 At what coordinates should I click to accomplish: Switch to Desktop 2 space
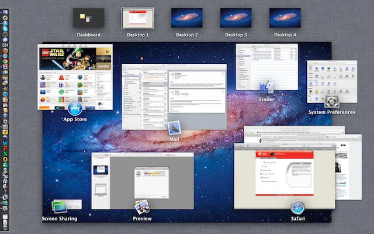[186, 18]
